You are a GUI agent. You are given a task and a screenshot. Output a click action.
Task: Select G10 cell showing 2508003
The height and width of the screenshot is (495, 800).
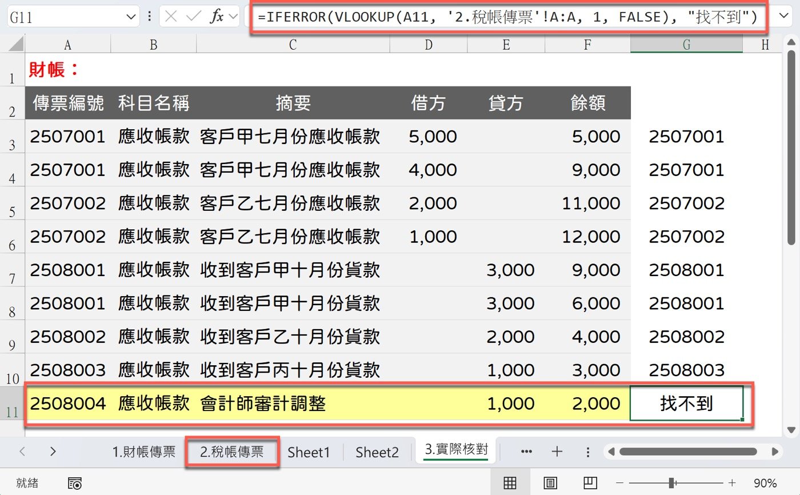[686, 370]
